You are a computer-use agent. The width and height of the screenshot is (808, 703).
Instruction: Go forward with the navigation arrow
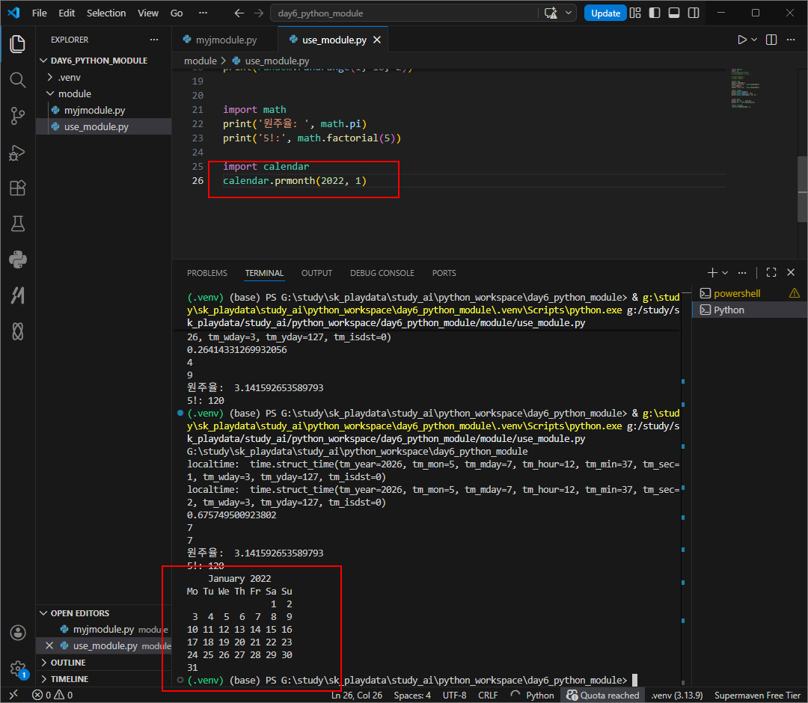pyautogui.click(x=259, y=13)
